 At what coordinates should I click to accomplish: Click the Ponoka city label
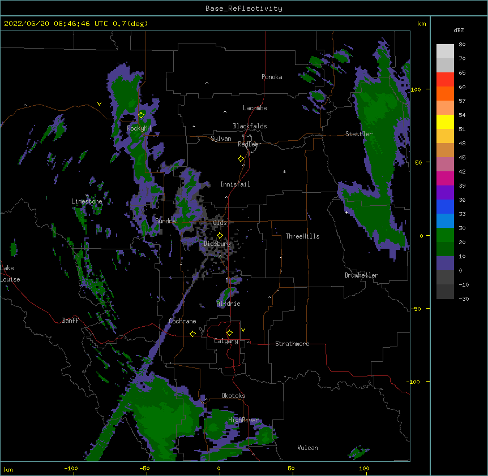click(272, 77)
